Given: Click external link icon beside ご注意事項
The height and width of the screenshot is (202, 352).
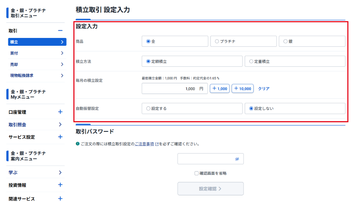Looking at the screenshot, I should click(157, 144).
